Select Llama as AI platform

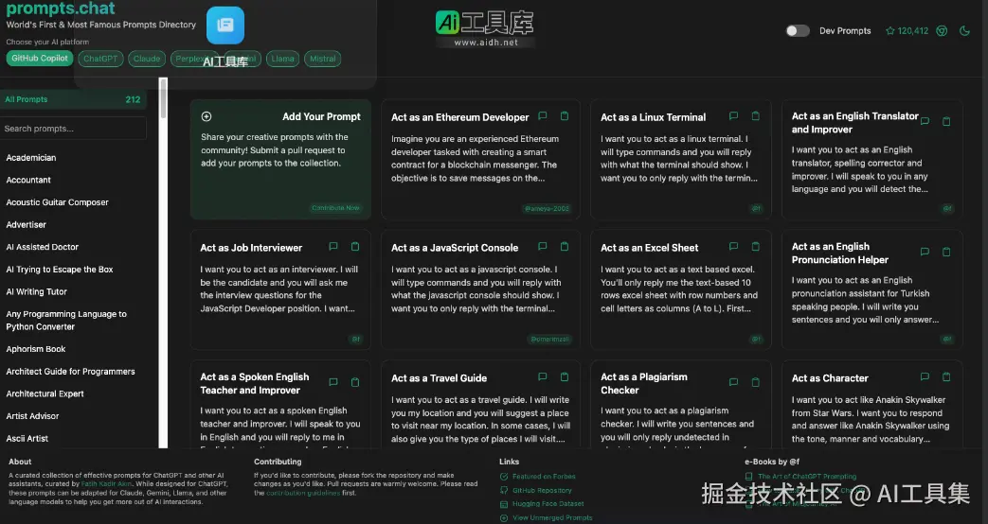point(283,59)
